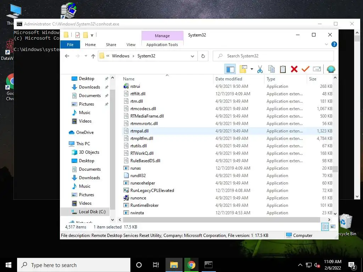Click the Paste clipboard icon

tap(283, 69)
